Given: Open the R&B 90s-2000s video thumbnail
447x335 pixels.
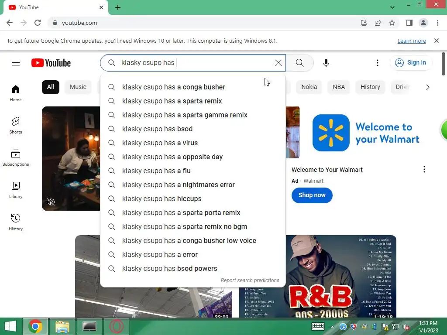Looking at the screenshot, I should tap(341, 276).
